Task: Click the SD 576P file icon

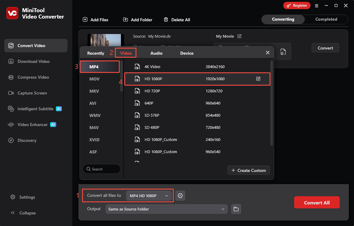Action: coord(137,115)
